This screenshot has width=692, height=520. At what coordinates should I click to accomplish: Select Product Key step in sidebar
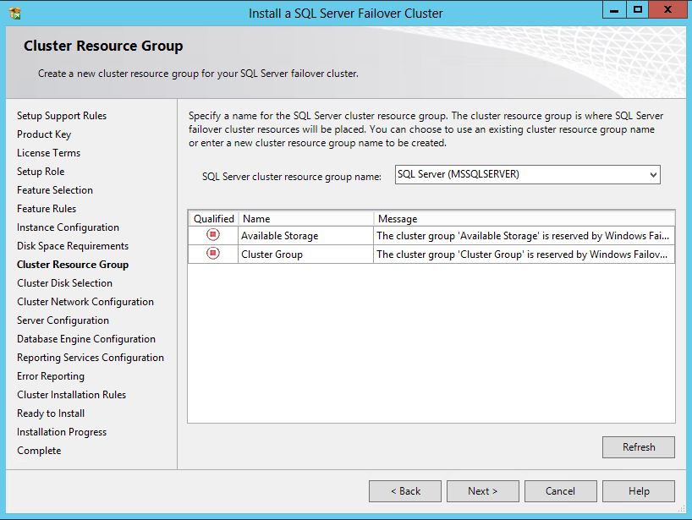click(44, 134)
